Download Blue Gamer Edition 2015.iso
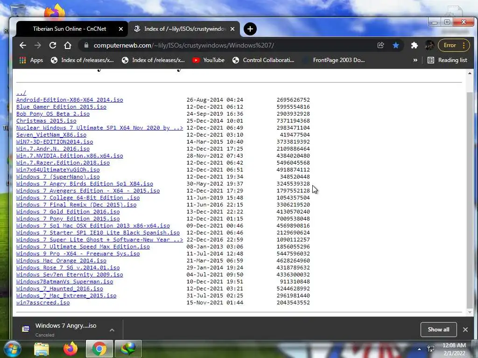 [x=61, y=107]
